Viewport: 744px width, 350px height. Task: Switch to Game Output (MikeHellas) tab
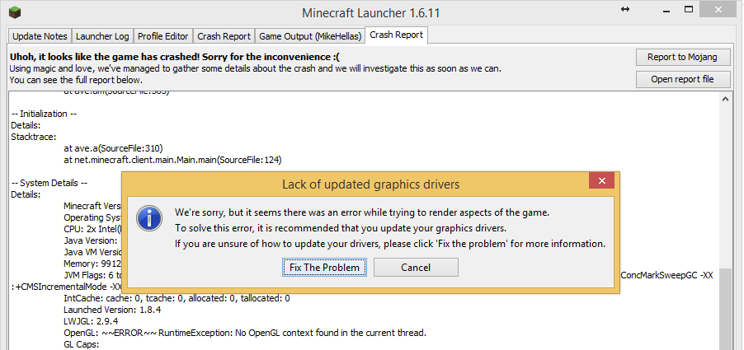310,36
